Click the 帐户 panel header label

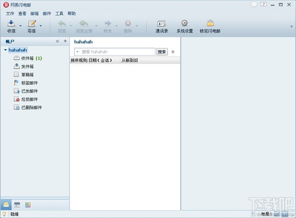click(9, 41)
